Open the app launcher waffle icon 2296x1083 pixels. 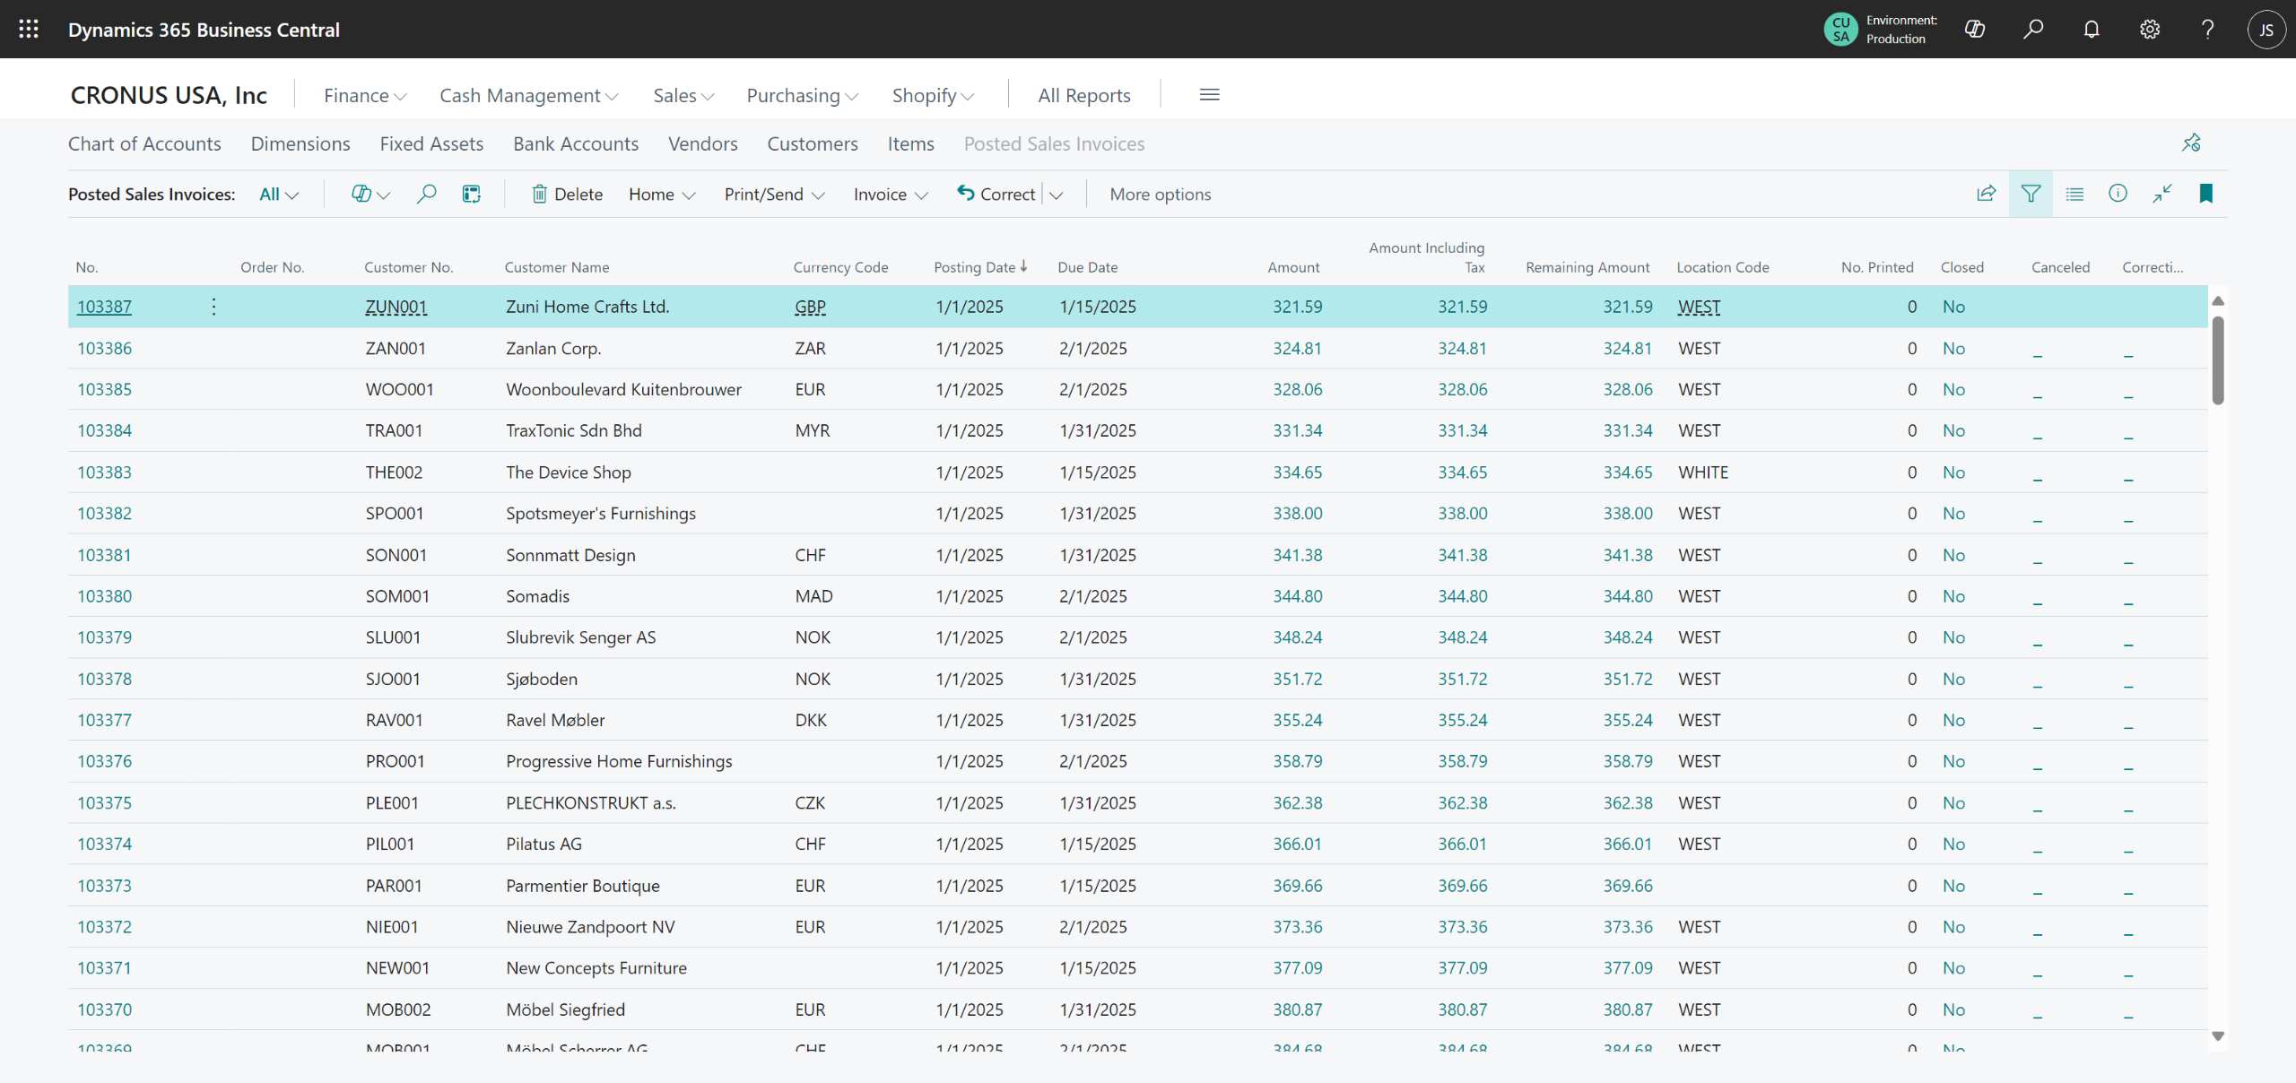pos(29,29)
